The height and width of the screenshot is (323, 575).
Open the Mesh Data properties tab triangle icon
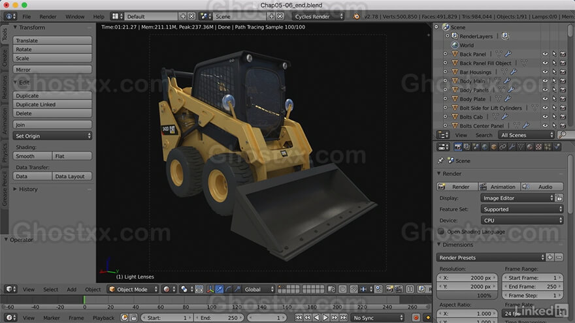521,147
